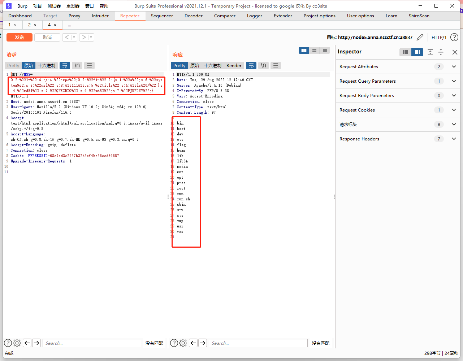Collapse all Inspector sections icon
Screen dimensions: 463x361
(x=441, y=52)
